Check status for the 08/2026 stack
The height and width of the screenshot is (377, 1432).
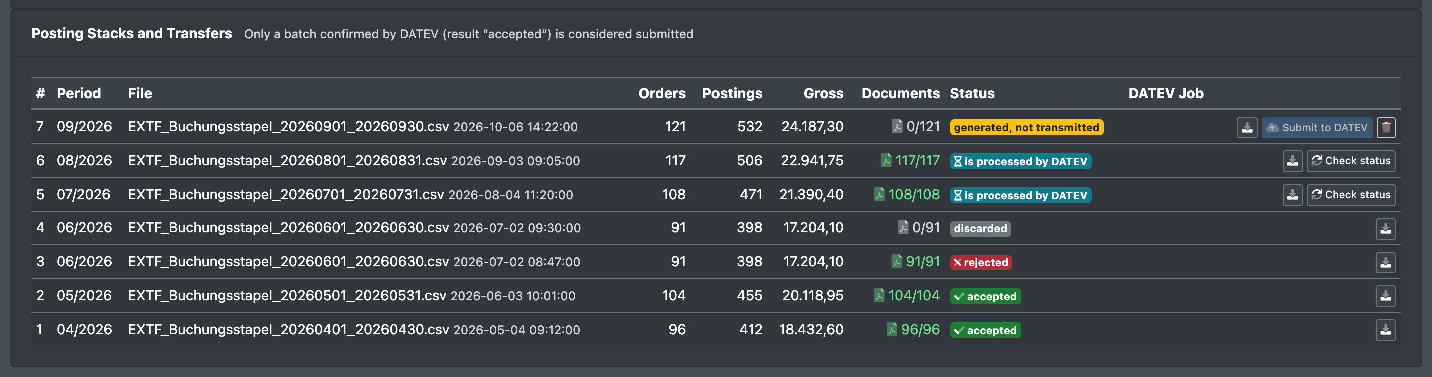click(1351, 161)
